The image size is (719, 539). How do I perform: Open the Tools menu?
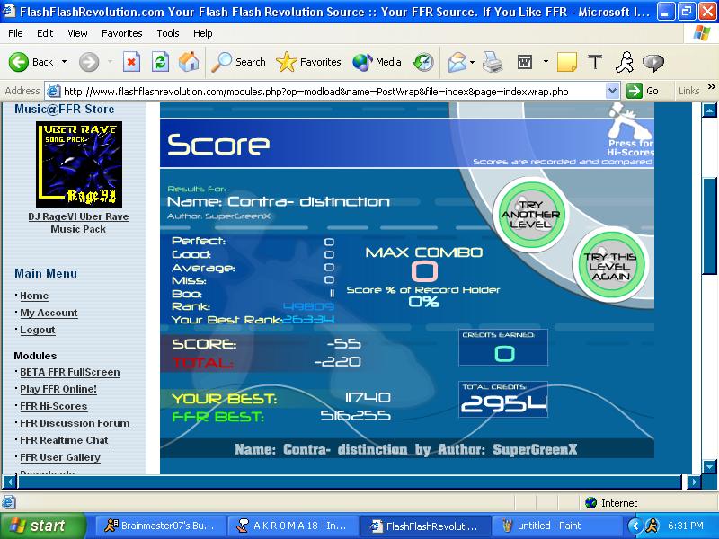pyautogui.click(x=168, y=33)
